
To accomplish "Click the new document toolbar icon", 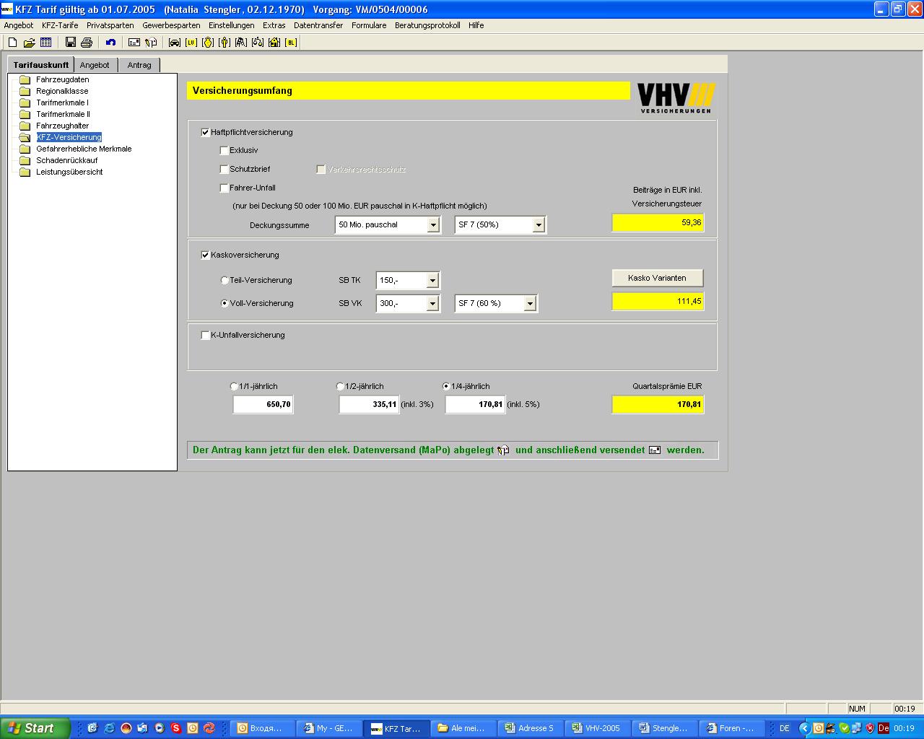I will click(x=12, y=43).
